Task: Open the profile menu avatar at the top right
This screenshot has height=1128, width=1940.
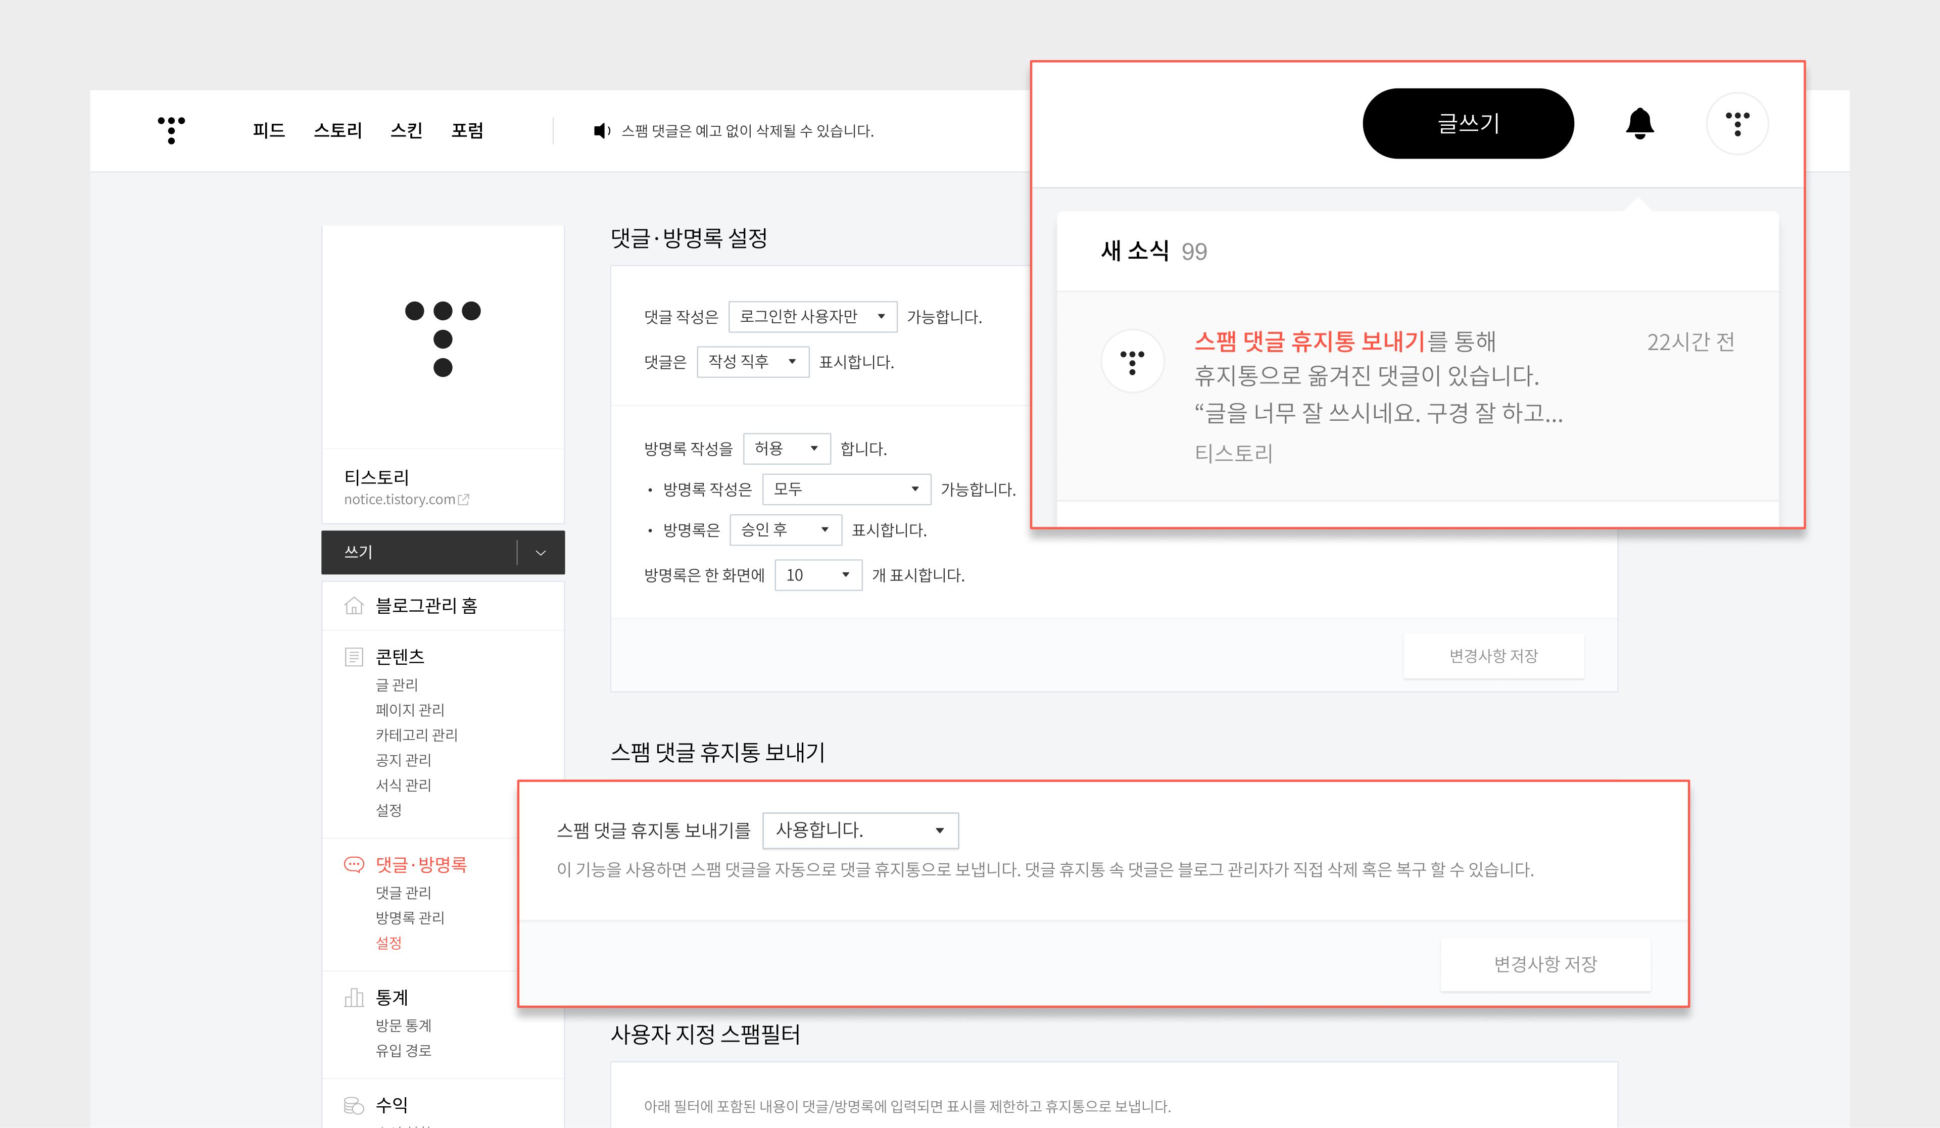Action: (1737, 124)
